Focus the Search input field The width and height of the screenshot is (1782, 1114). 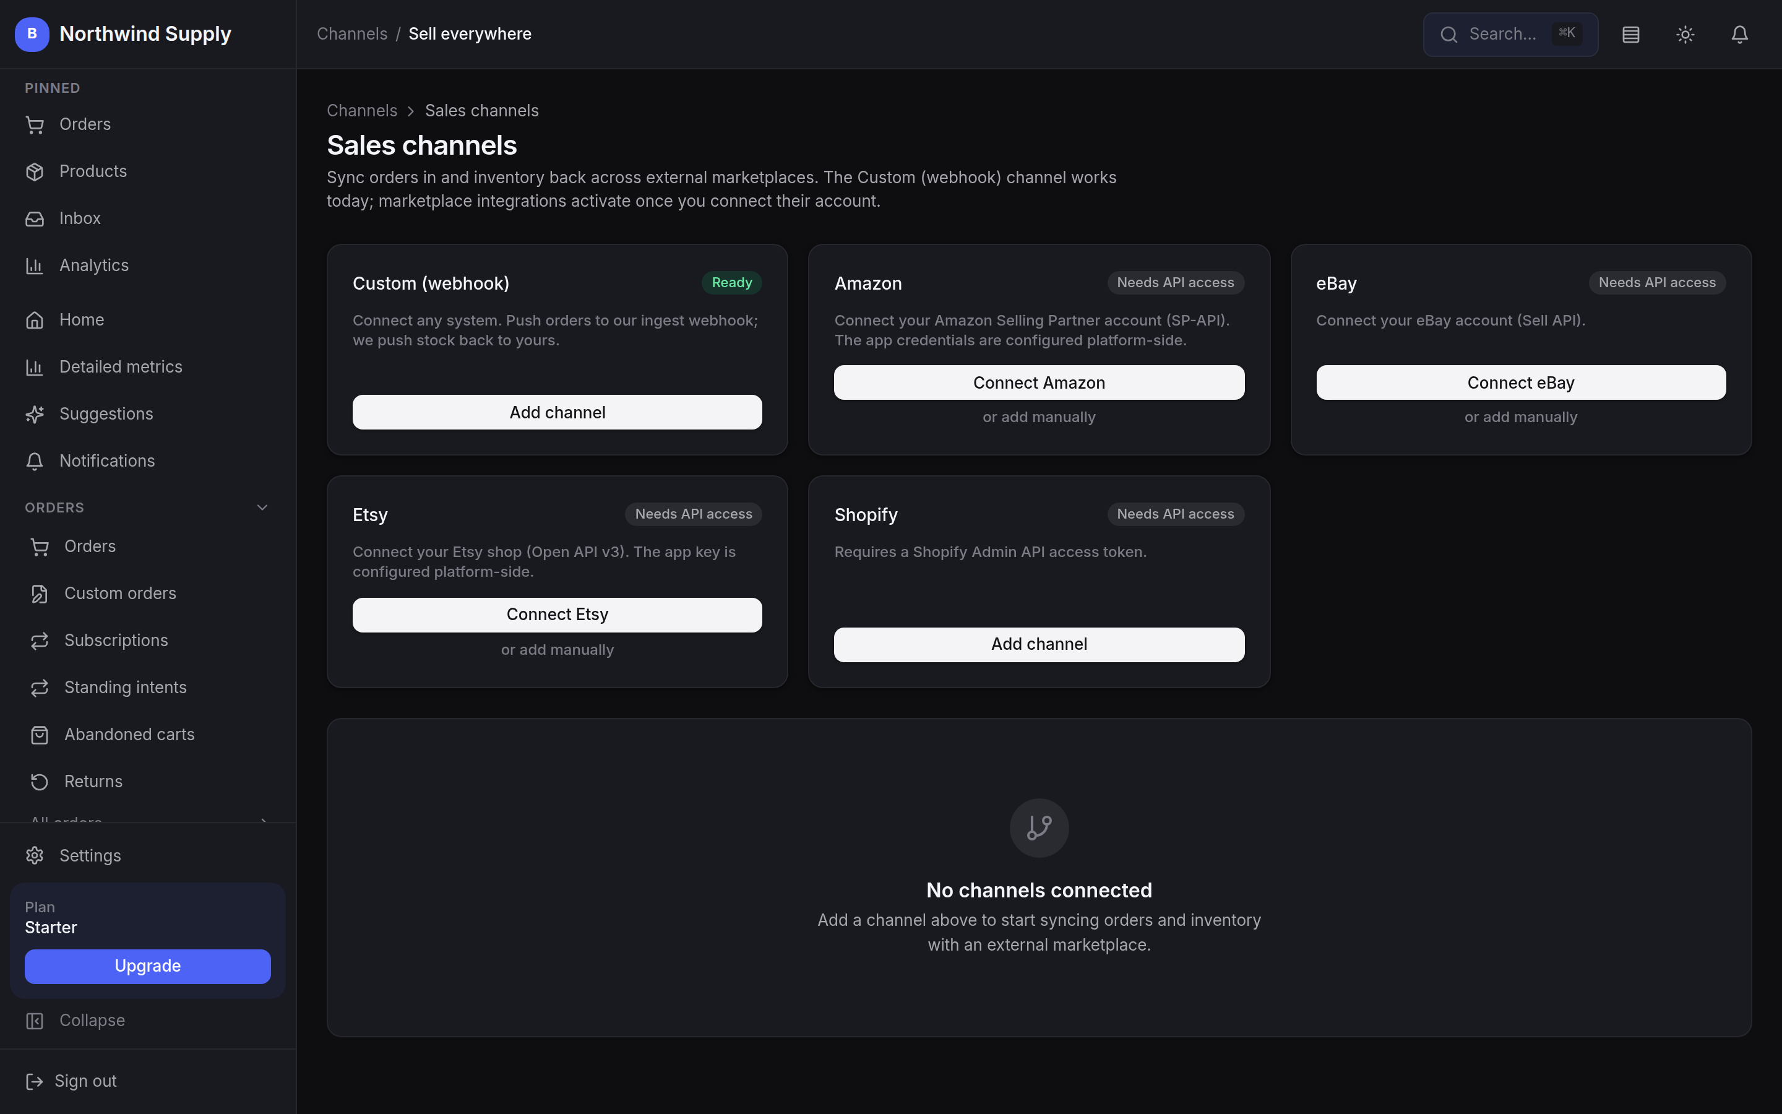(x=1510, y=35)
